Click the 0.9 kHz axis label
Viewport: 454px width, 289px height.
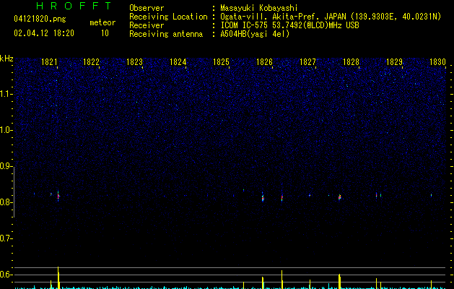coord(6,166)
